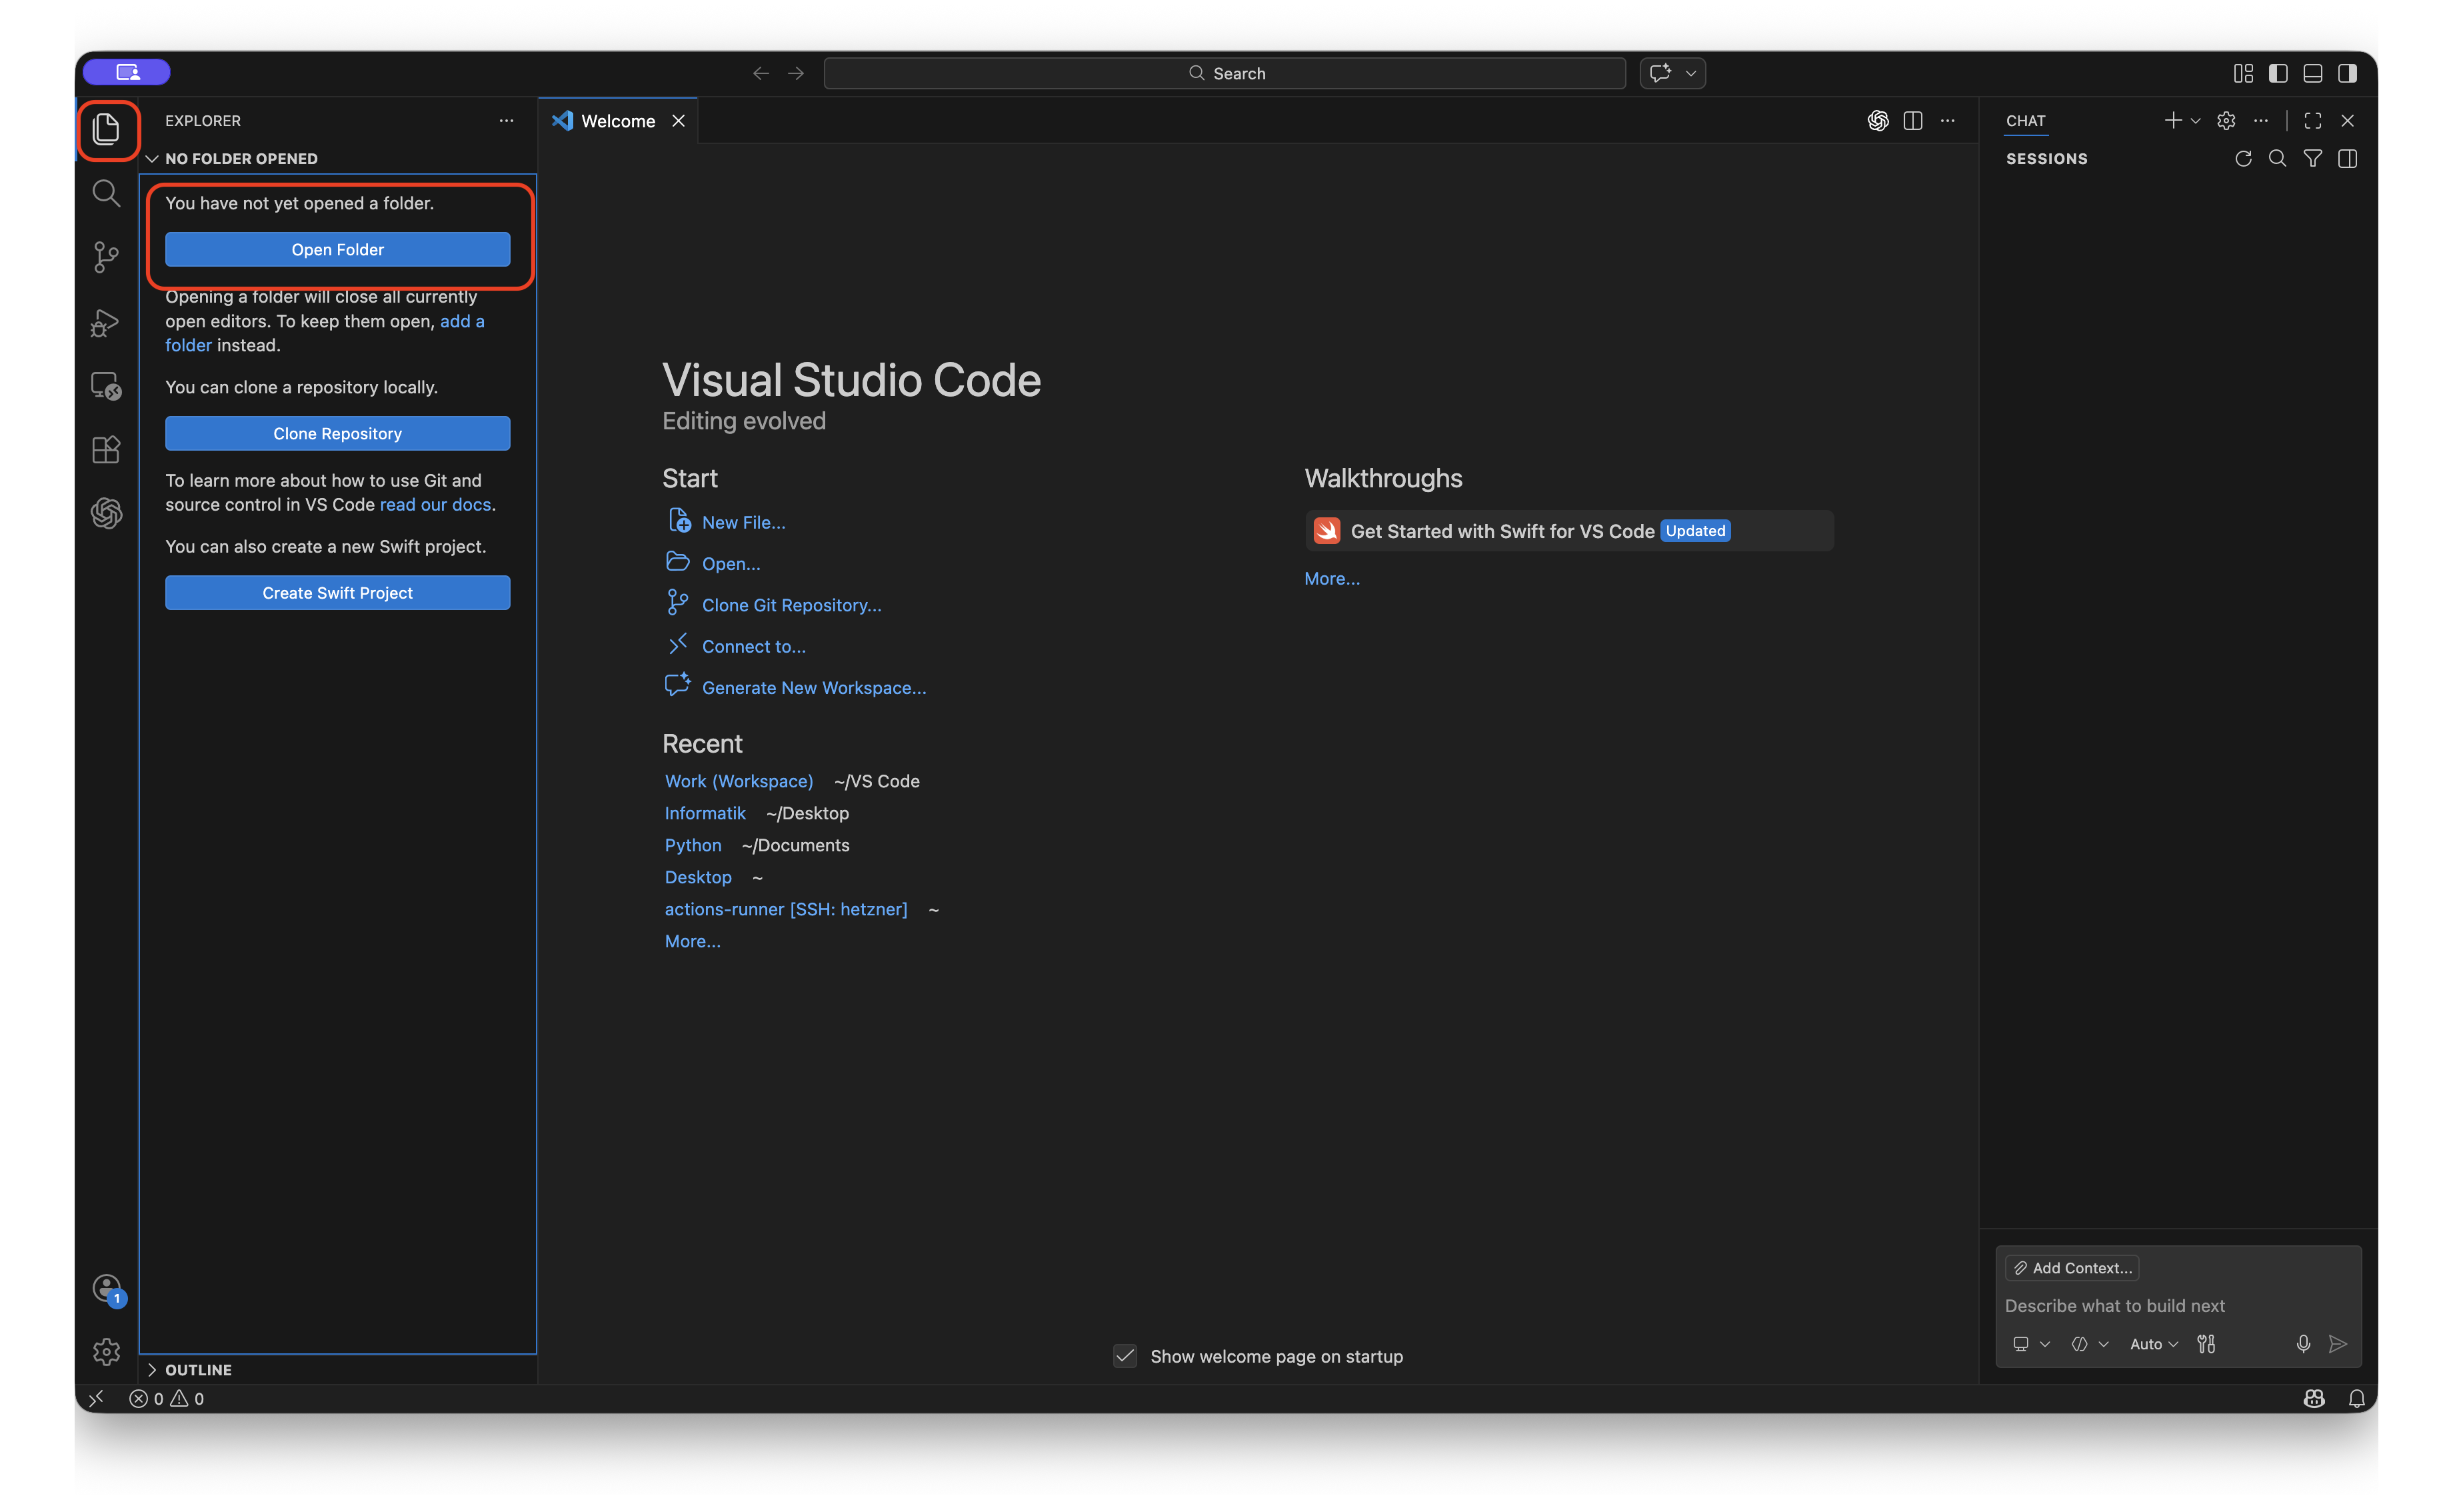Open the title bar chat dropdown arrow
The image size is (2453, 1512).
tap(1691, 73)
